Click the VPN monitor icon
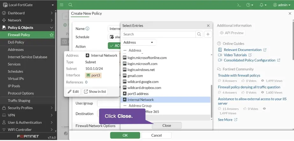 (4, 115)
